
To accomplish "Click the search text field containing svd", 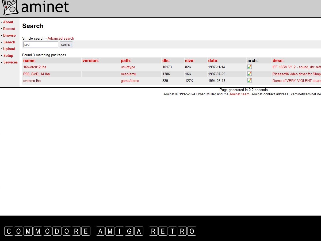I will coord(40,44).
